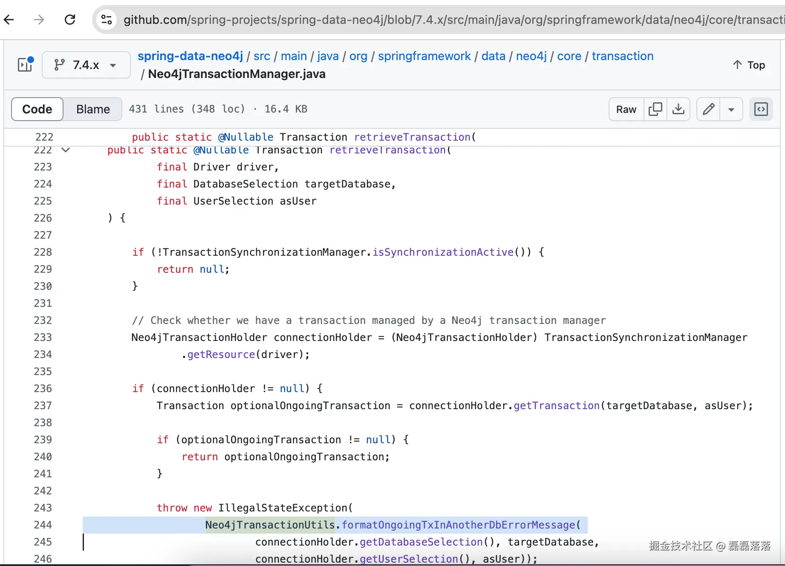
Task: Toggle the symbols panel button
Action: (761, 109)
